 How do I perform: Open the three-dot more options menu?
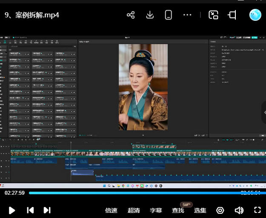tap(187, 15)
